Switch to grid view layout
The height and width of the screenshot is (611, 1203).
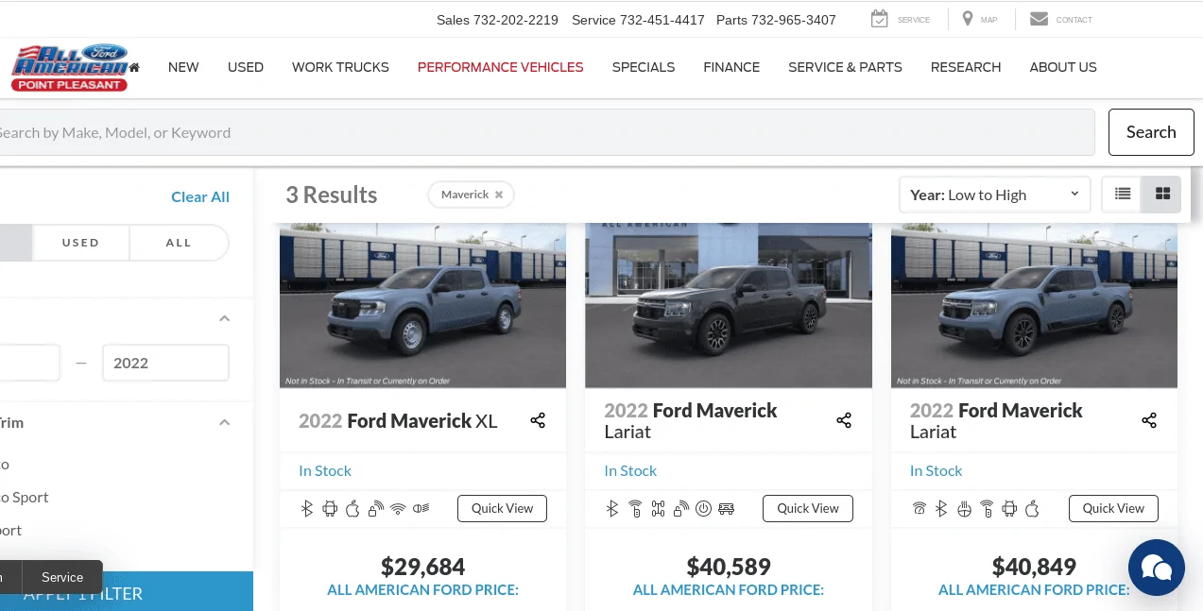tap(1162, 195)
